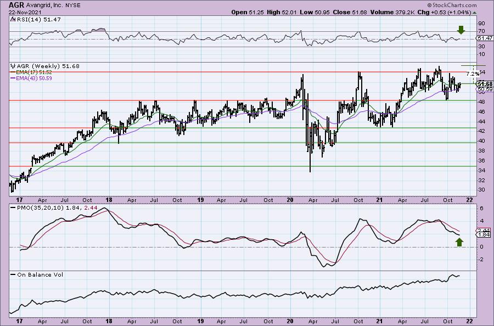Click the 6 label on the PMO scale
The image size is (494, 326).
pyautogui.click(x=482, y=209)
